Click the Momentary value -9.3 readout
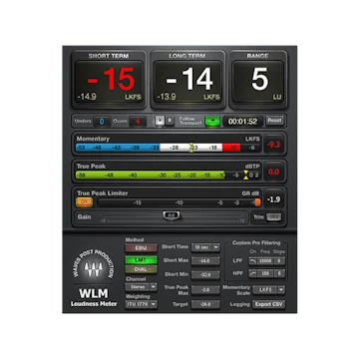This screenshot has height=359, width=359. tap(274, 145)
